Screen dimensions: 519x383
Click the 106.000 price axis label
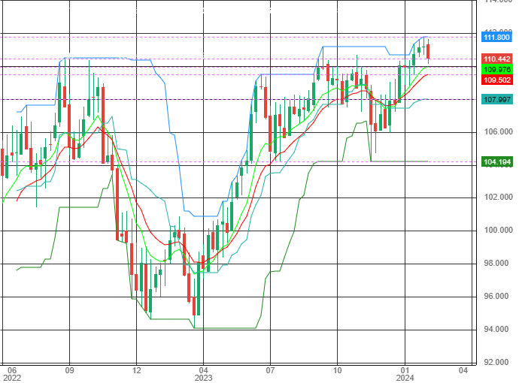coord(498,131)
